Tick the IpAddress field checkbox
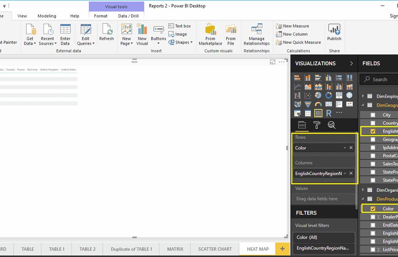This screenshot has width=398, height=257. point(373,148)
